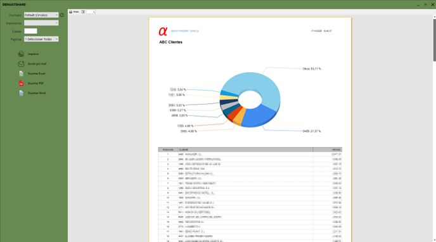Click the page number stepper in the preview toolbar
436x242 pixels.
91,12
